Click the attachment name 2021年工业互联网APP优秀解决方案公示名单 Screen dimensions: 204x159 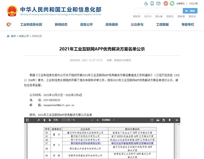pos(65,115)
